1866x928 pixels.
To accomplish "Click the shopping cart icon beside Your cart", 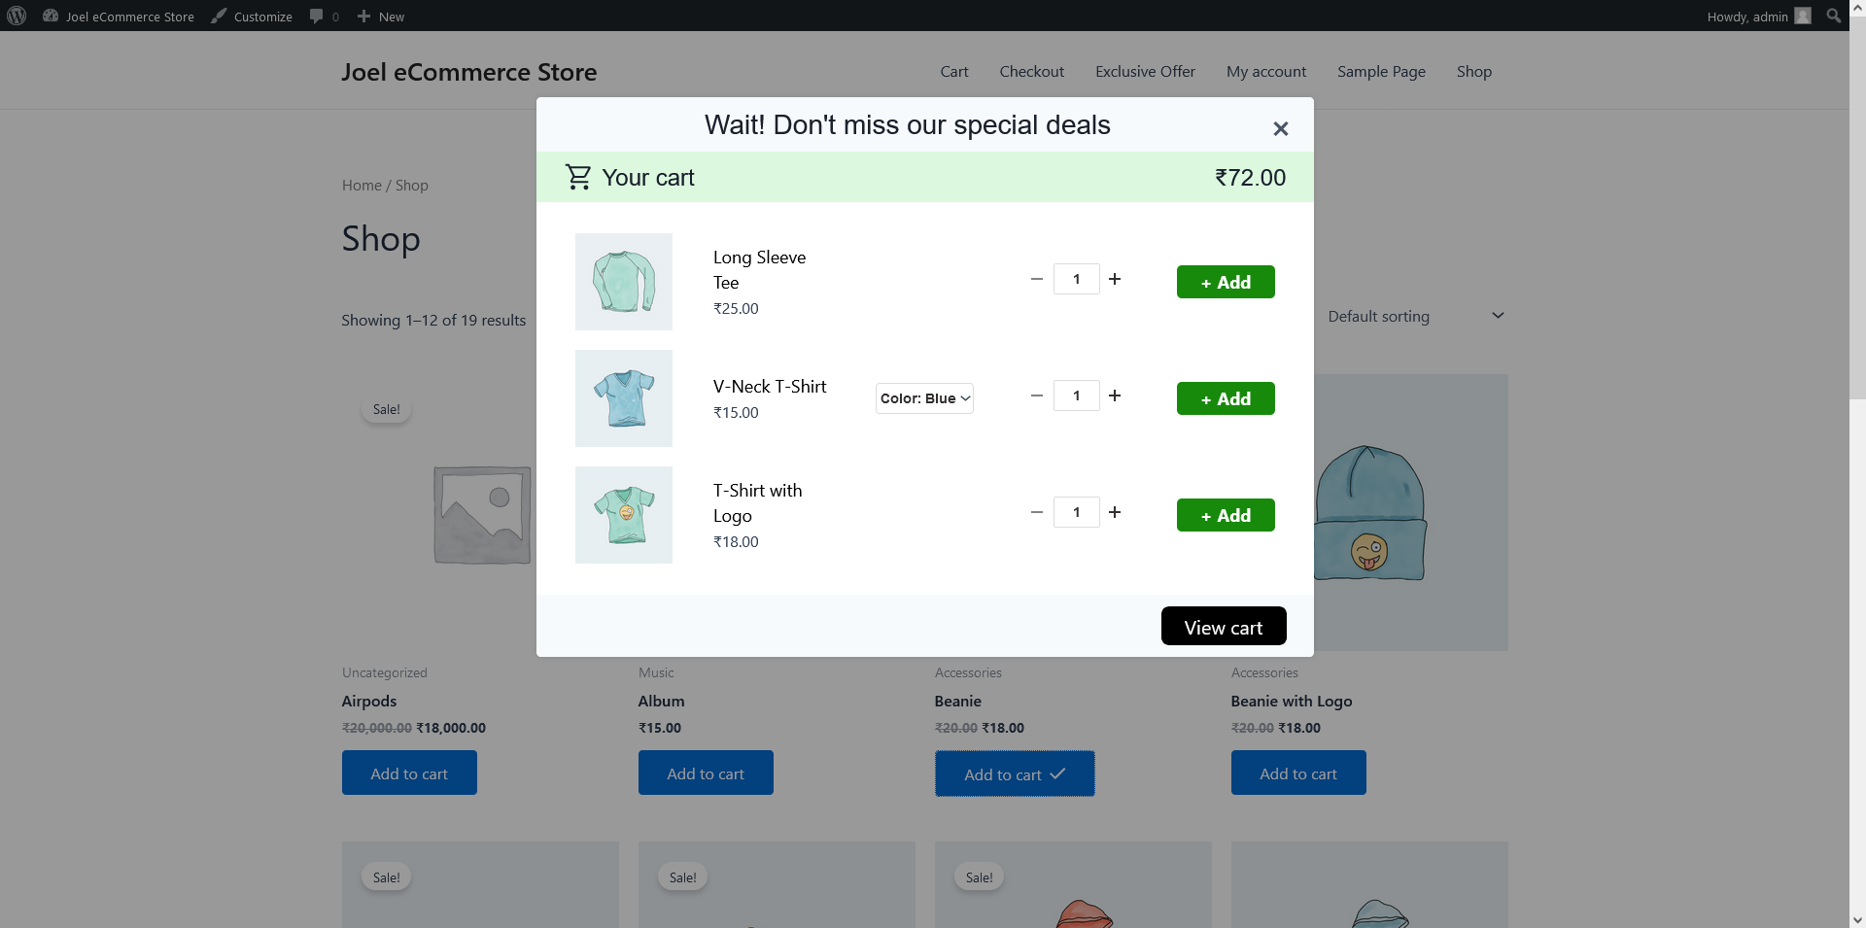I will tap(578, 177).
